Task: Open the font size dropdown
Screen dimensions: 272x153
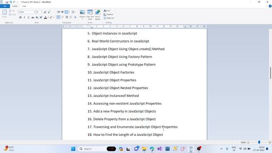Action: 41,12
